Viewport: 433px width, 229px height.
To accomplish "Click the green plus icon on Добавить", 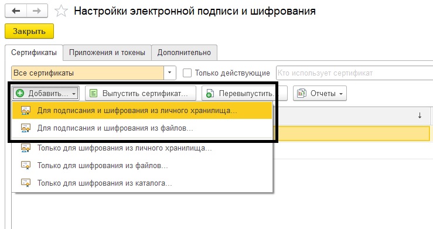I will (20, 93).
